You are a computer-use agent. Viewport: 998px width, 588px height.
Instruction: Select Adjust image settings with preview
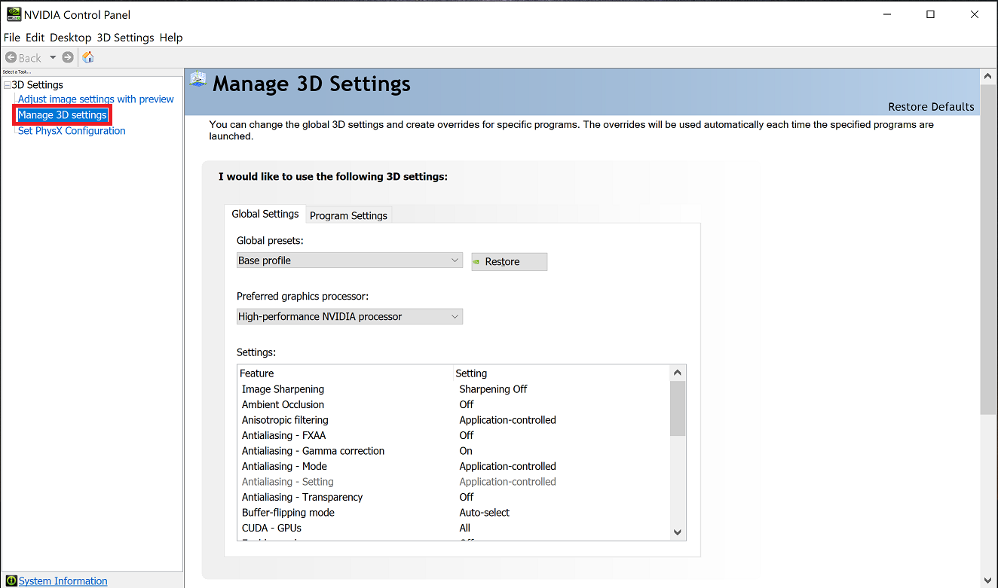(x=96, y=99)
